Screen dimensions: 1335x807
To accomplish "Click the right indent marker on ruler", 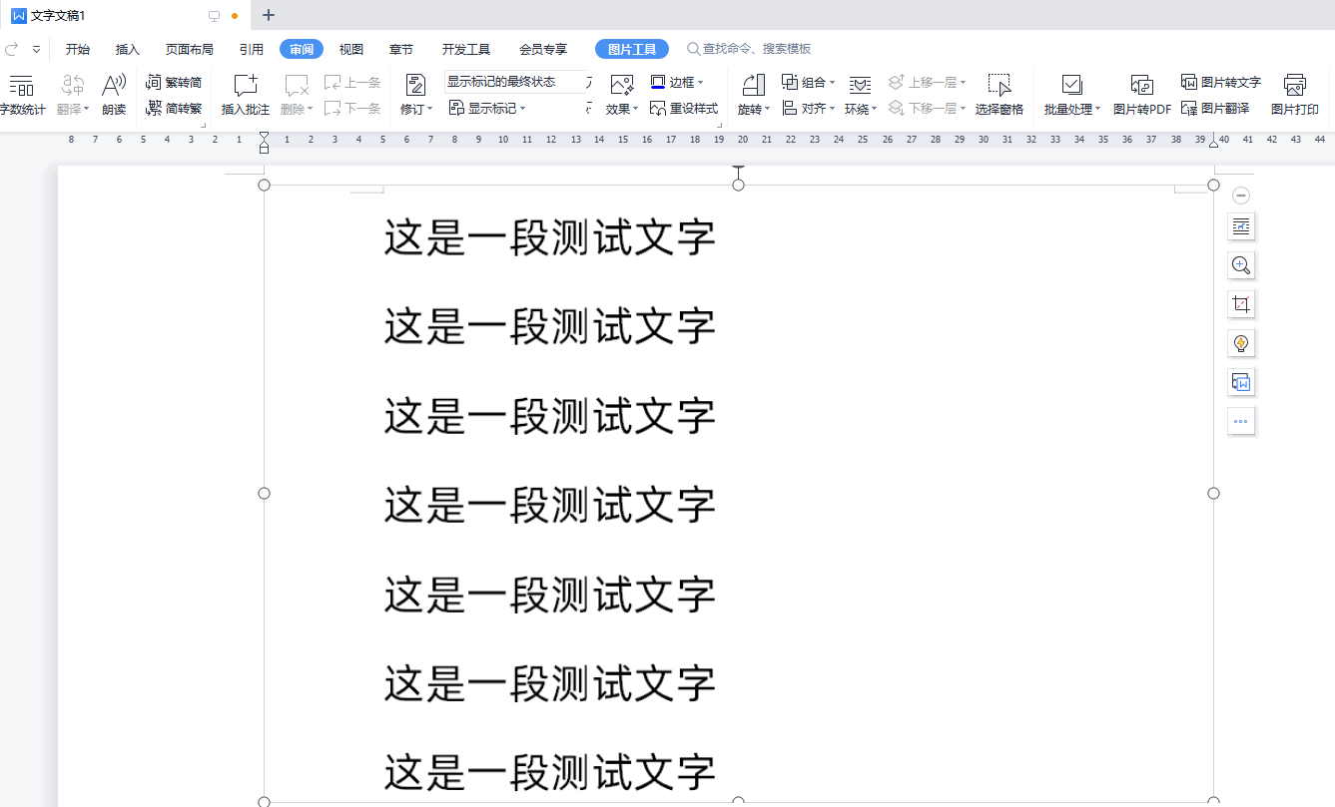I will click(x=1214, y=145).
